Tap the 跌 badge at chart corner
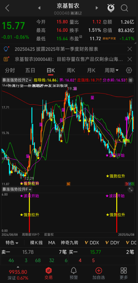 click(x=132, y=184)
